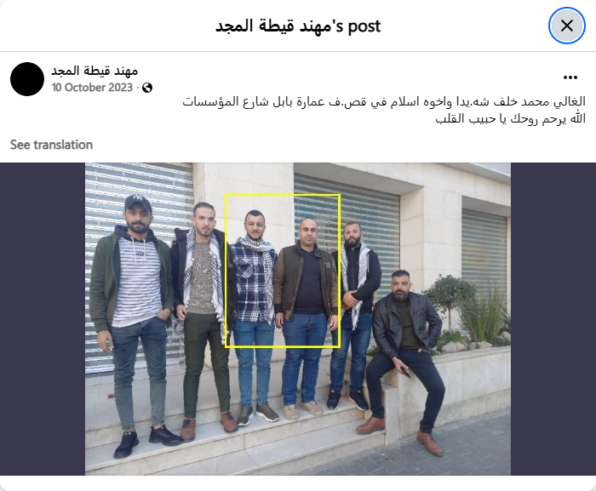Click the second caption line الله يرحم روحك
This screenshot has width=596, height=491.
pos(511,118)
